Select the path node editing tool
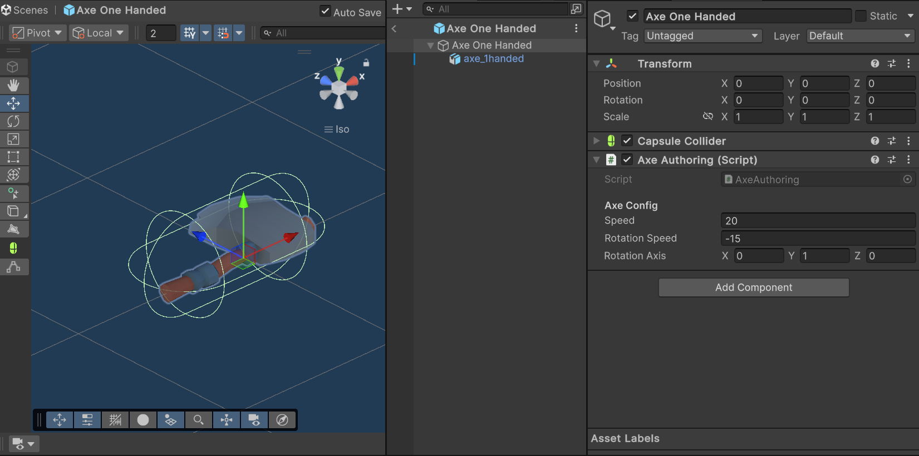This screenshot has width=919, height=456. 13,267
